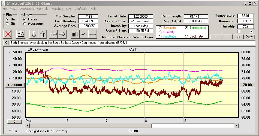Click the Target Rate field
This screenshot has height=136, width=259.
point(141,17)
